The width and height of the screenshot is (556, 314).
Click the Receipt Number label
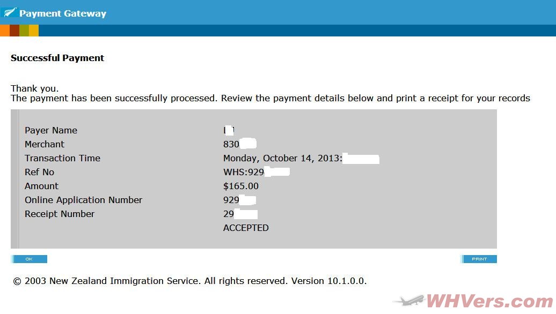pos(60,214)
